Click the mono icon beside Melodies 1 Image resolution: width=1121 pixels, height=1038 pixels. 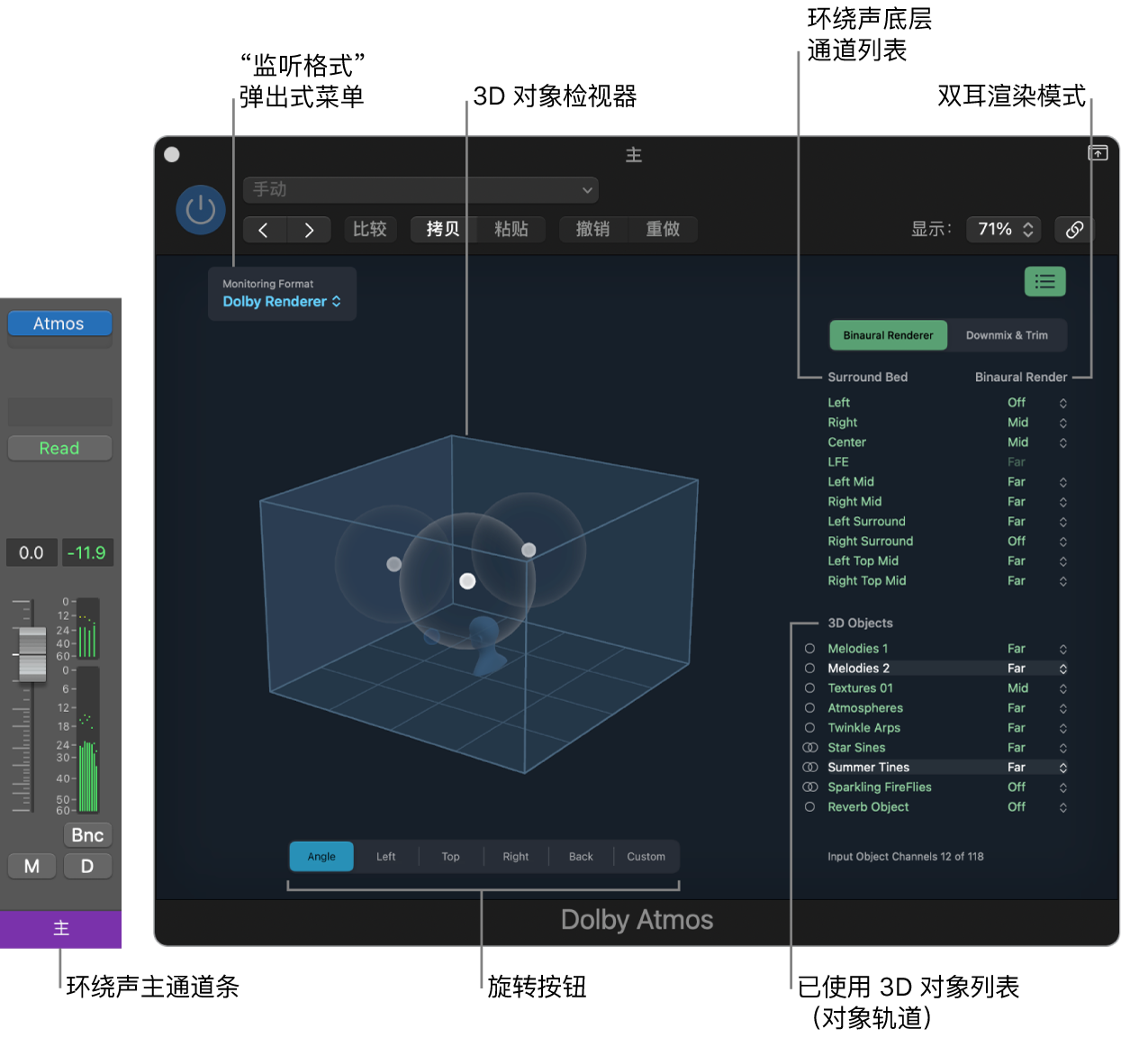coord(809,649)
